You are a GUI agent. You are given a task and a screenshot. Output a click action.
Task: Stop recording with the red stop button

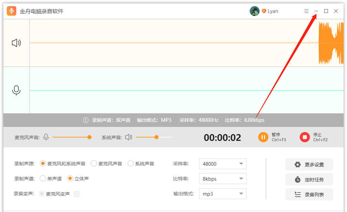point(304,137)
